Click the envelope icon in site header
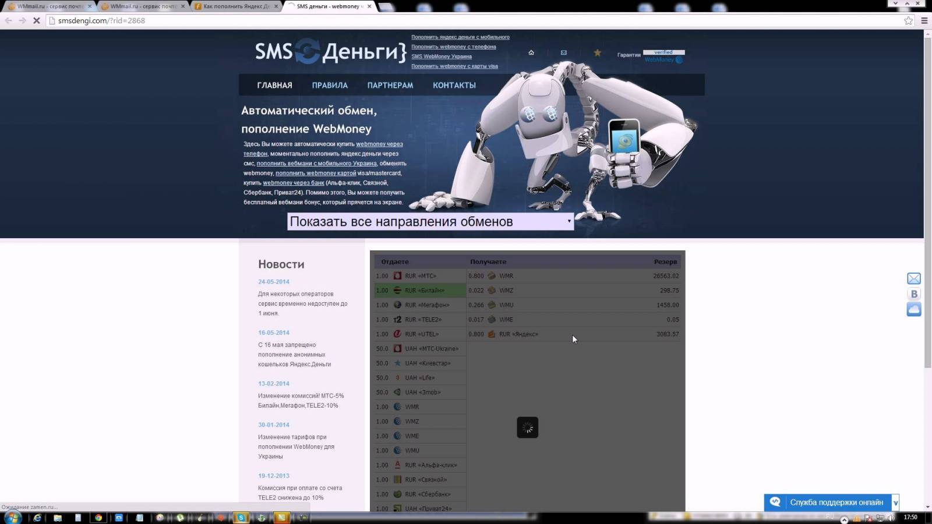 point(563,52)
